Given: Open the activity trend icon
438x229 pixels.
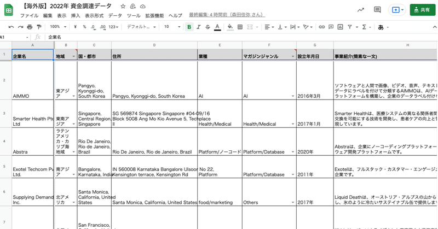Looking at the screenshot, I should [x=361, y=10].
